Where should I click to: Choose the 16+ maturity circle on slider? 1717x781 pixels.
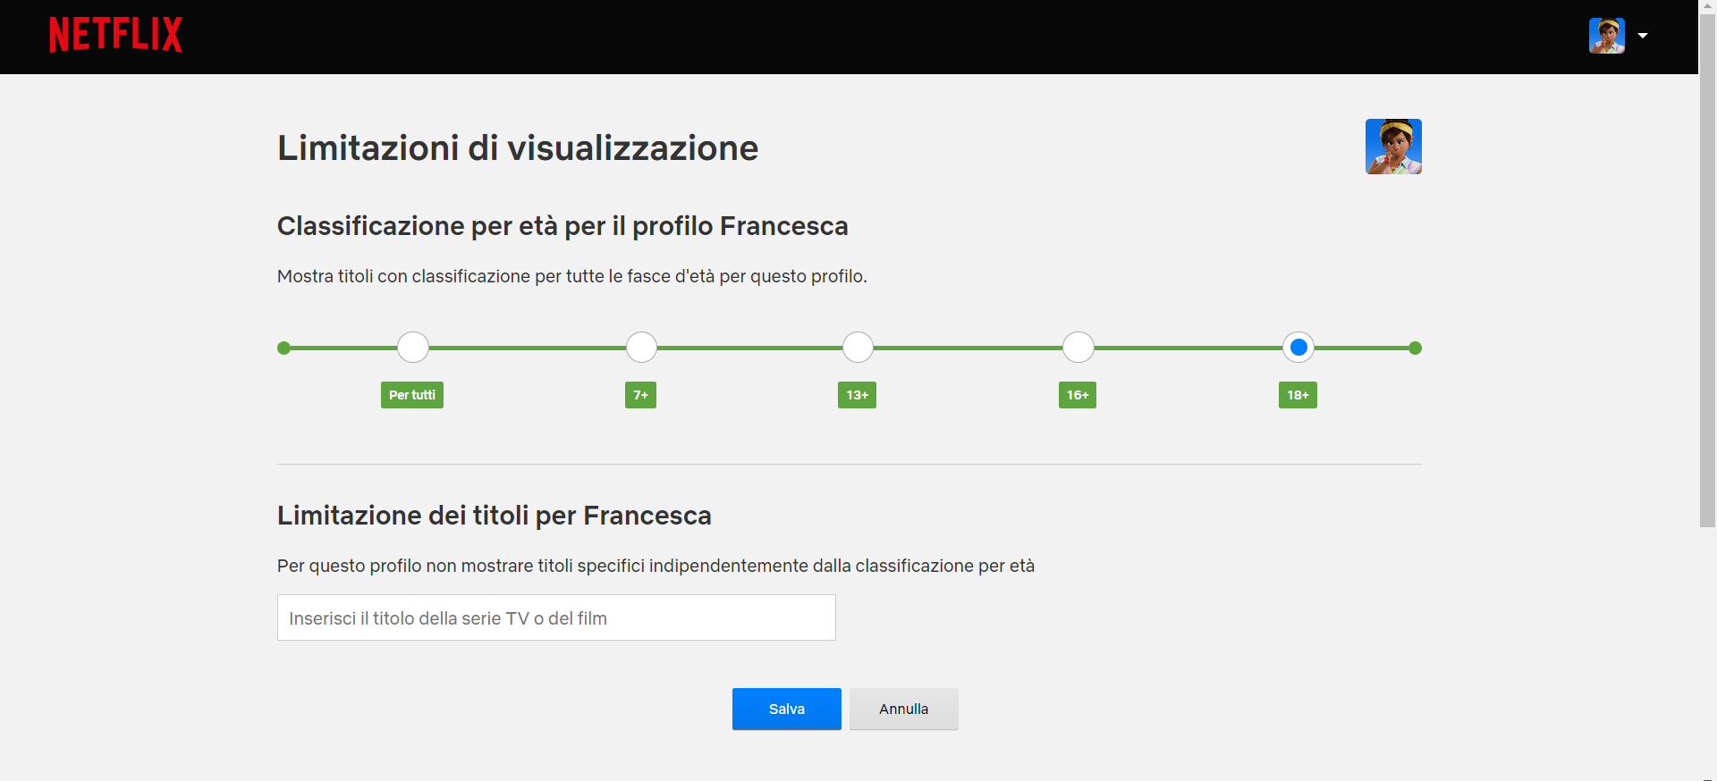point(1078,348)
